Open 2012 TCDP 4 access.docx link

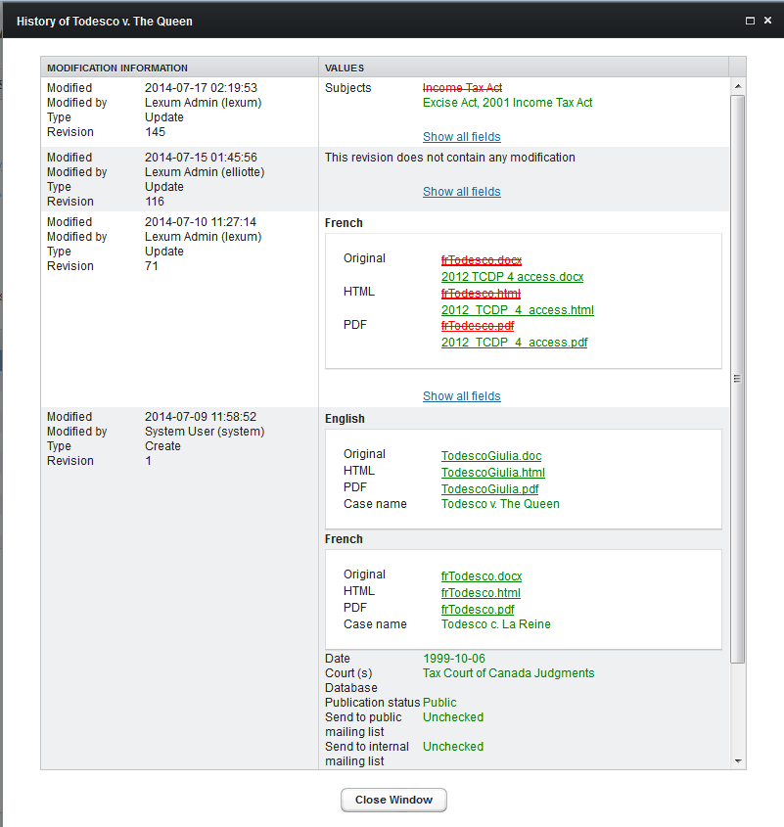click(512, 277)
